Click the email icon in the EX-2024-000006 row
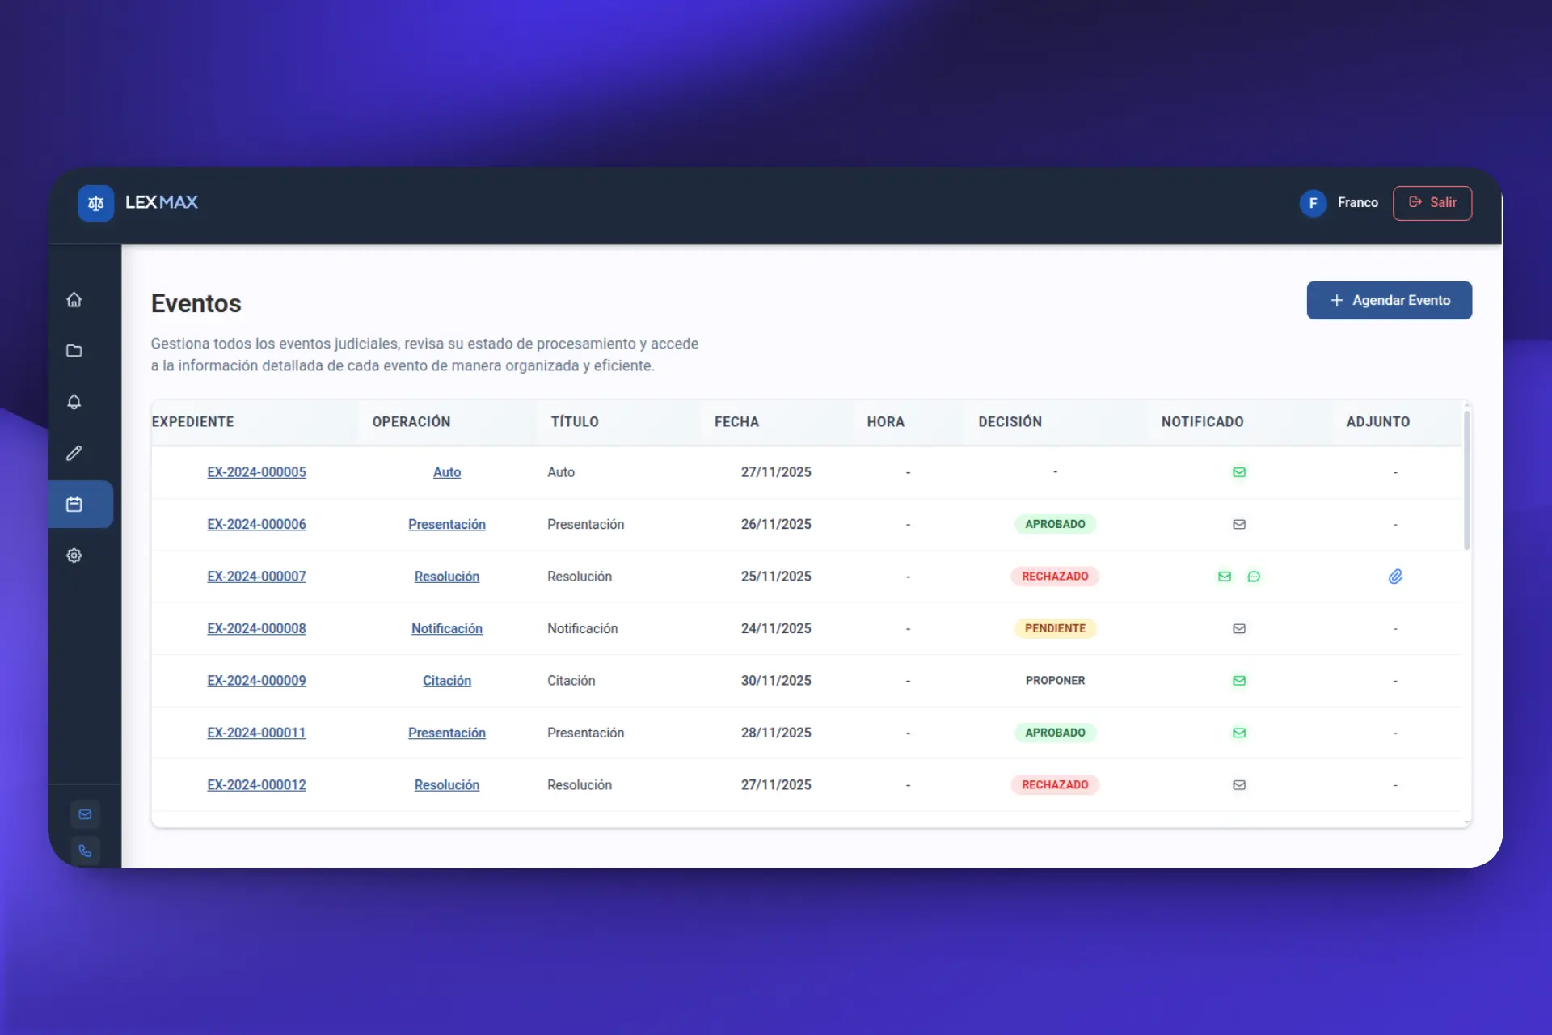This screenshot has width=1552, height=1035. [1239, 524]
